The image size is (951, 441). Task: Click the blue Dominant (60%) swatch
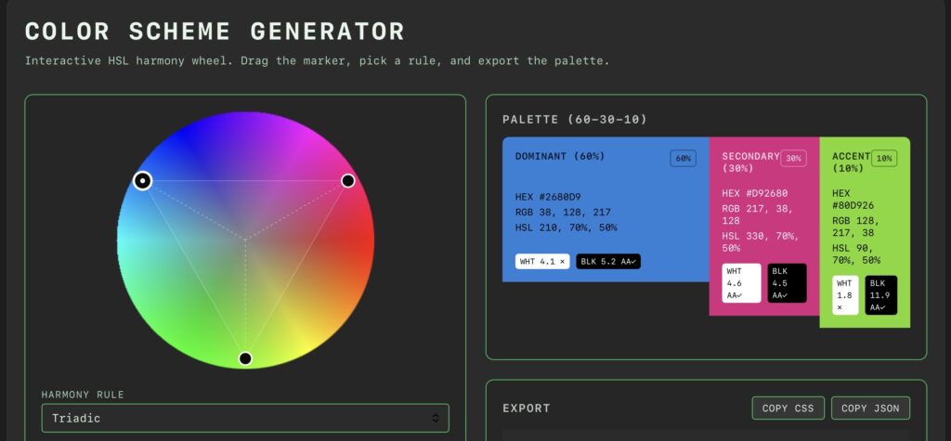point(606,209)
